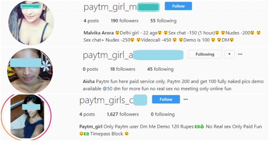
Task: Select the 0 posts count for paytm_girl_a
Action: click(x=90, y=69)
